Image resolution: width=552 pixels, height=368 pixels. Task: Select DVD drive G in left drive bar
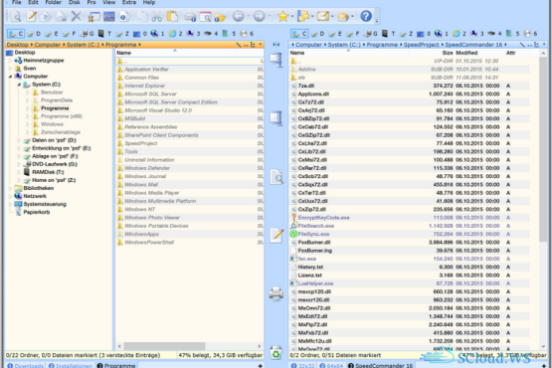tap(88, 34)
